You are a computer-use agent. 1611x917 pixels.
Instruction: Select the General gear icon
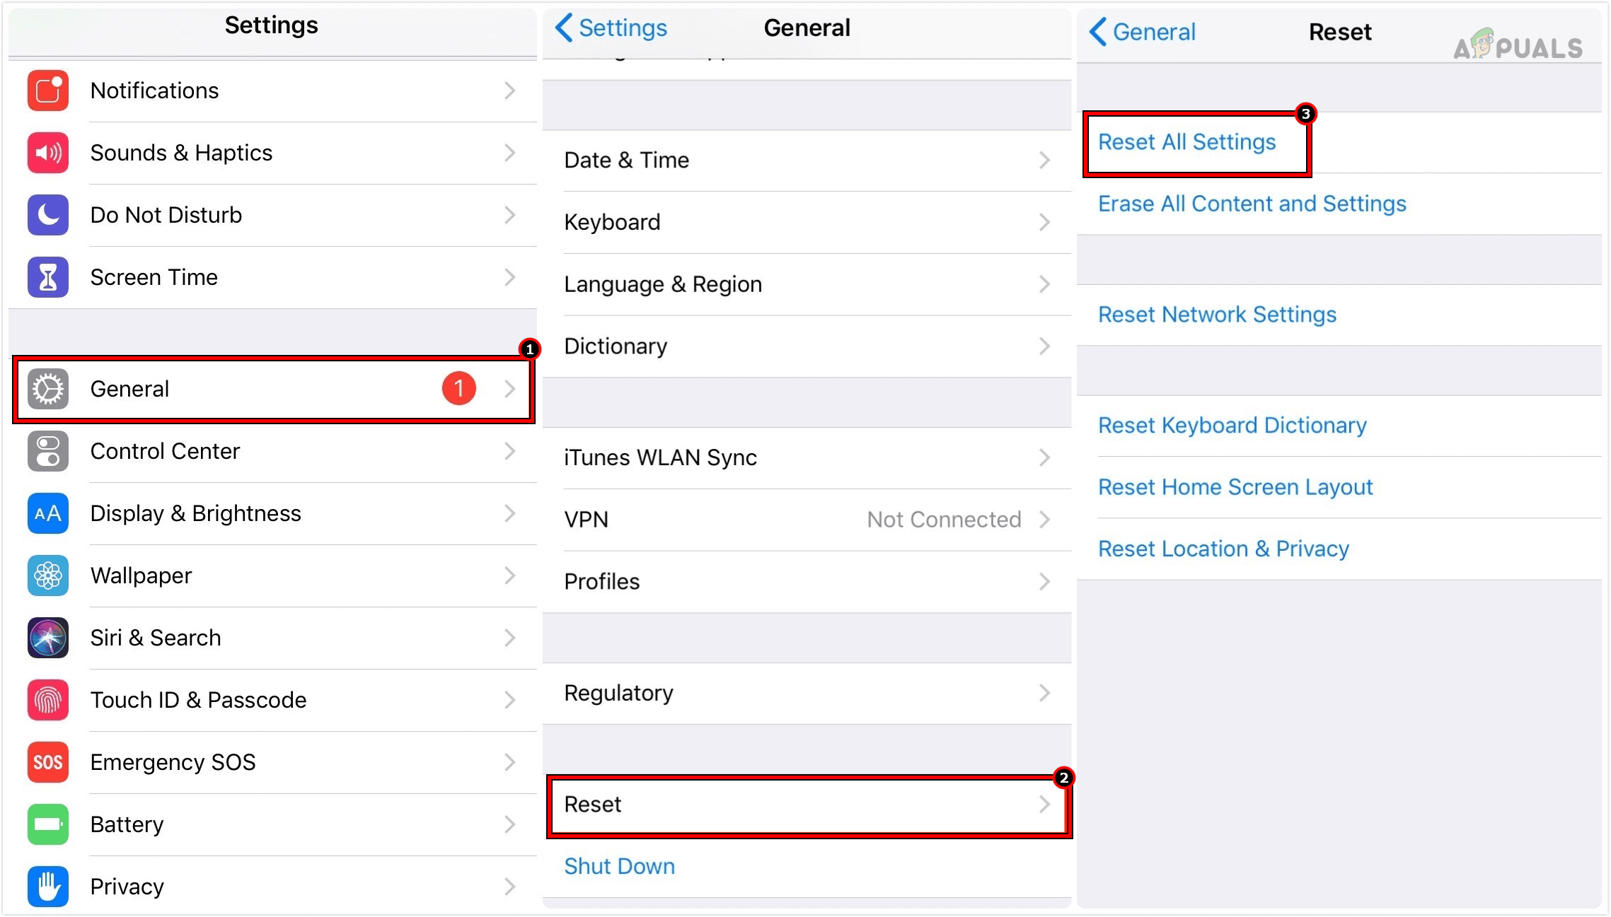pos(47,389)
